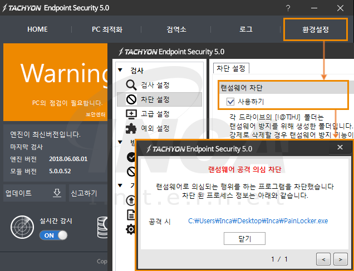The width and height of the screenshot is (354, 271).
Task: Click the PainLocker.exe file path
Action: pos(258,221)
